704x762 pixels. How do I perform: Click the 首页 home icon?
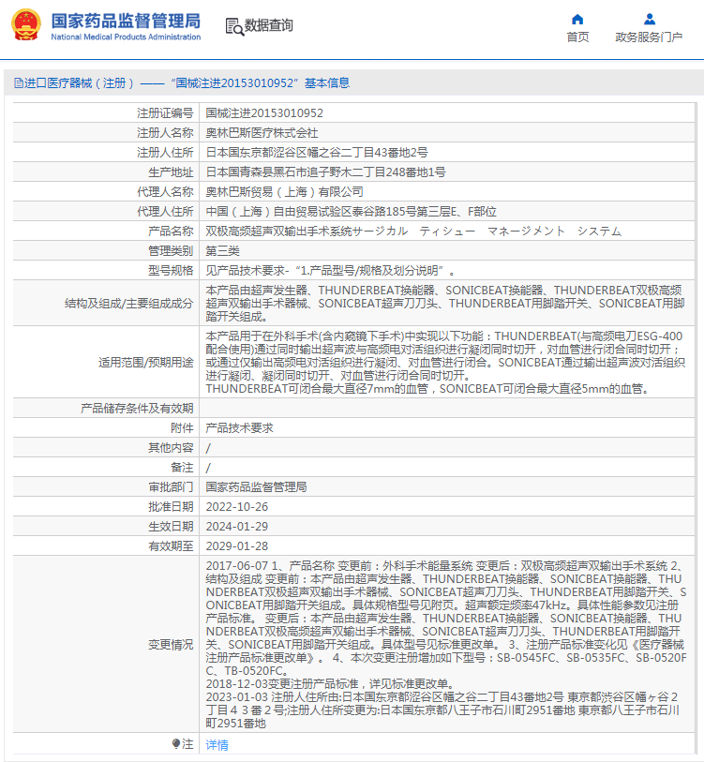577,20
